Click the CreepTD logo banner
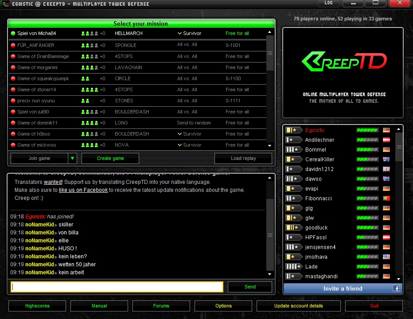Viewport: 413px width, 319px height. 343,73
